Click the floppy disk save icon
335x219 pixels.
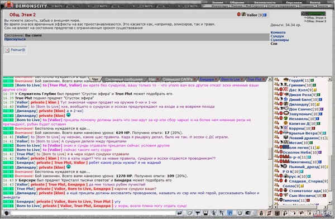tap(205, 213)
